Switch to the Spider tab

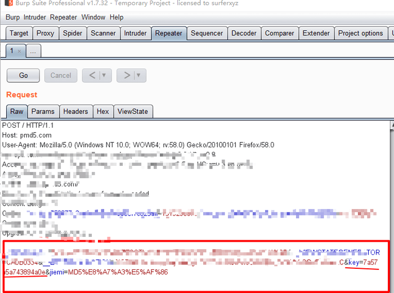click(73, 33)
